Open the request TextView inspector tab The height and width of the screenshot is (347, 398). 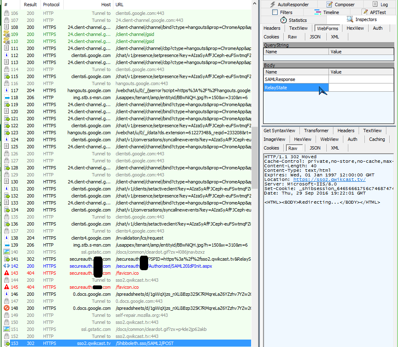click(298, 28)
